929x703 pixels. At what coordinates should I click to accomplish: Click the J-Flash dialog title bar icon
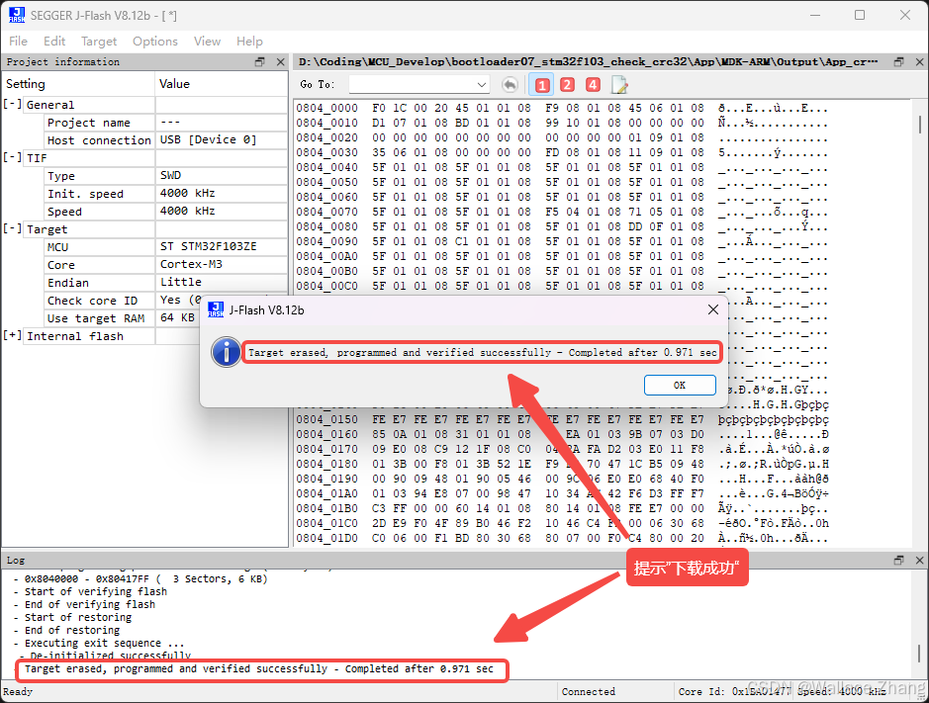[x=216, y=309]
